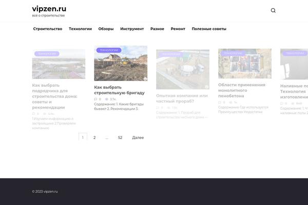Open article Опытная компания или частный прораб
The width and height of the screenshot is (308, 205).
182,98
